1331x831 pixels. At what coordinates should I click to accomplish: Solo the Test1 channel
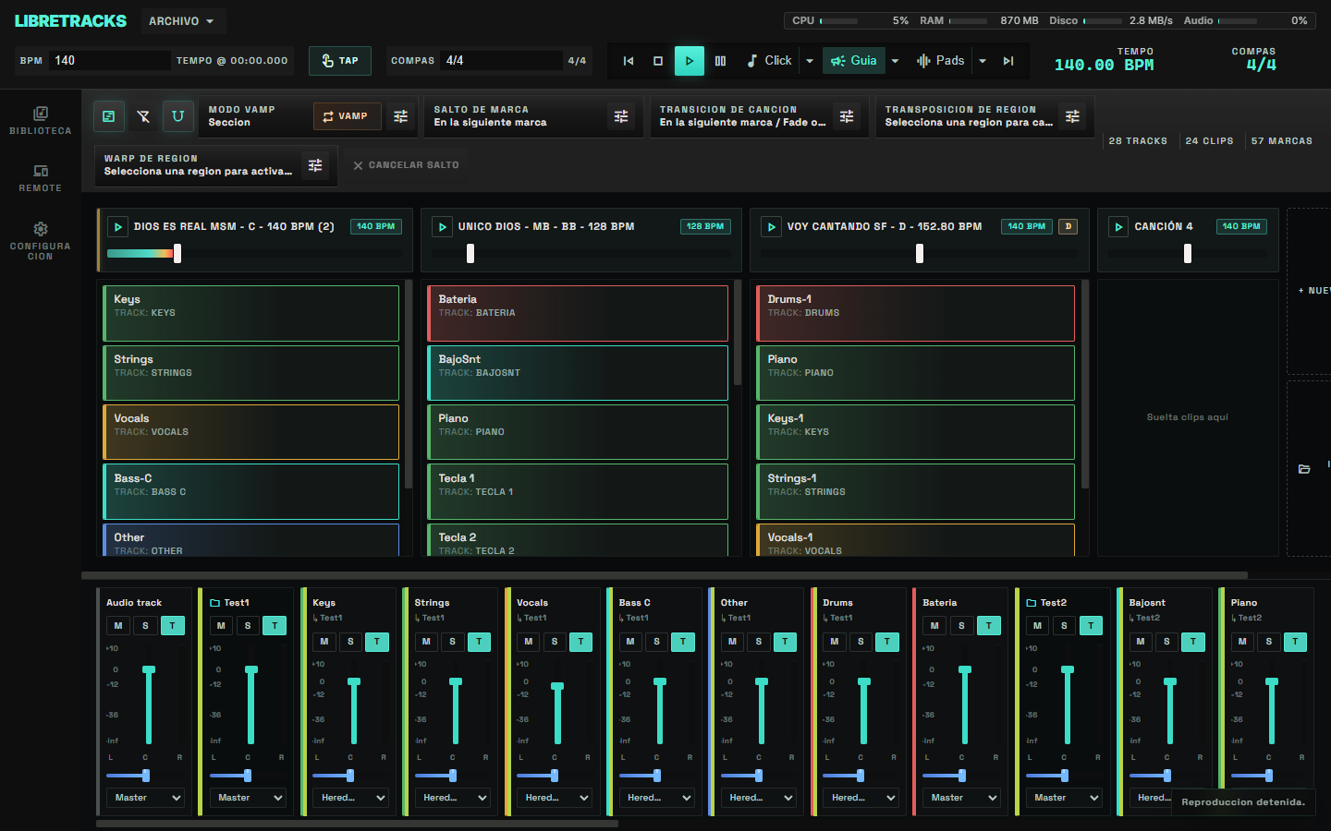pos(248,626)
